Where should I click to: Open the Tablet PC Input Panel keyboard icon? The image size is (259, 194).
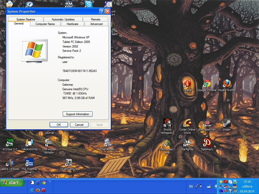tap(209, 187)
